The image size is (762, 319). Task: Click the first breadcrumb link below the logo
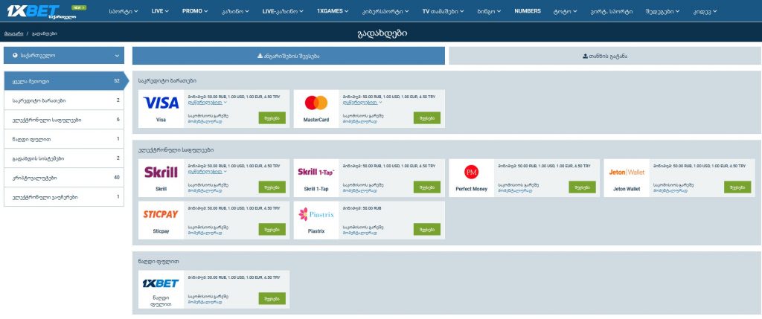pos(13,34)
